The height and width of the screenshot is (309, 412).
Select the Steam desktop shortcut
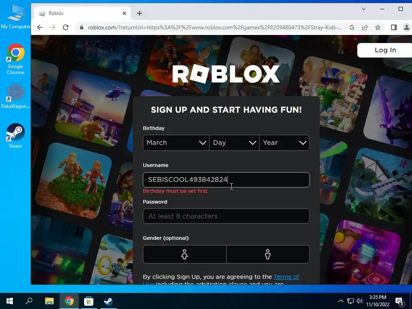(x=16, y=136)
